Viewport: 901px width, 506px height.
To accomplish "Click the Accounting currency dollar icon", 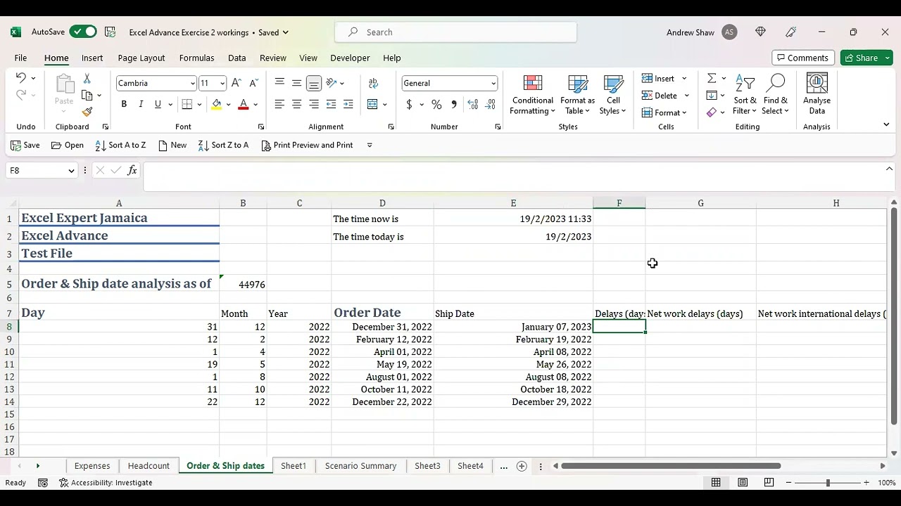I will pyautogui.click(x=409, y=104).
